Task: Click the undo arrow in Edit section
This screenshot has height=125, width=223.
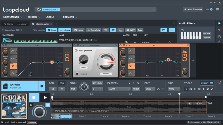Action: [x=158, y=89]
